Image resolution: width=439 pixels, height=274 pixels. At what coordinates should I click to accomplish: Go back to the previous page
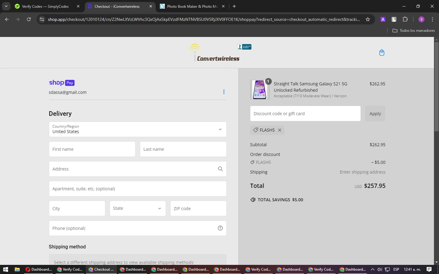tap(7, 19)
